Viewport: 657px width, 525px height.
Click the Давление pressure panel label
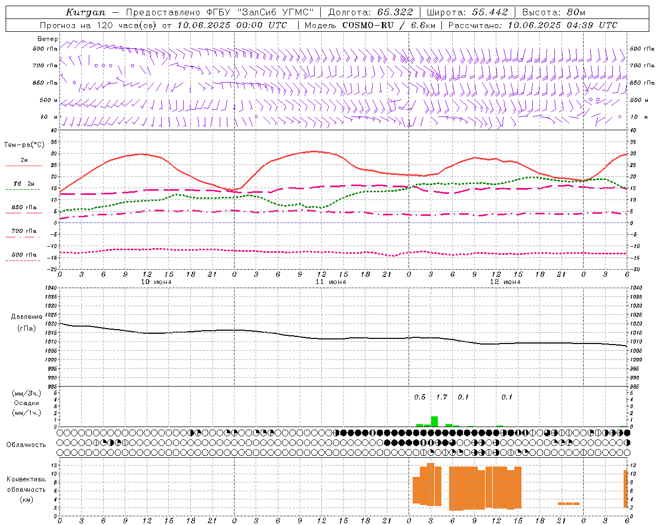pyautogui.click(x=27, y=317)
